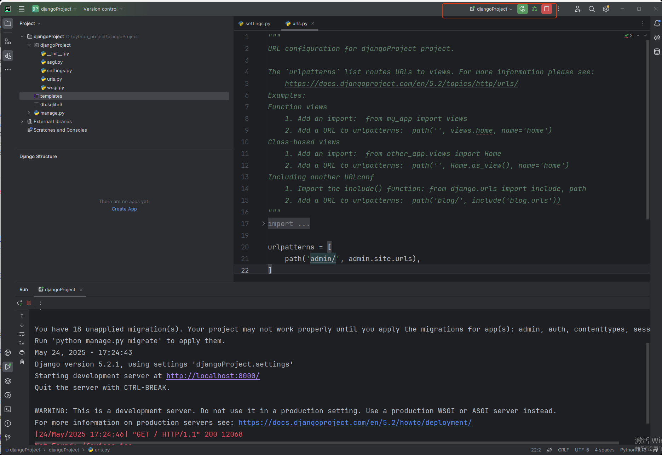Click the 22:2 cursor position indicator
Viewport: 662px width, 455px height.
pyautogui.click(x=536, y=450)
